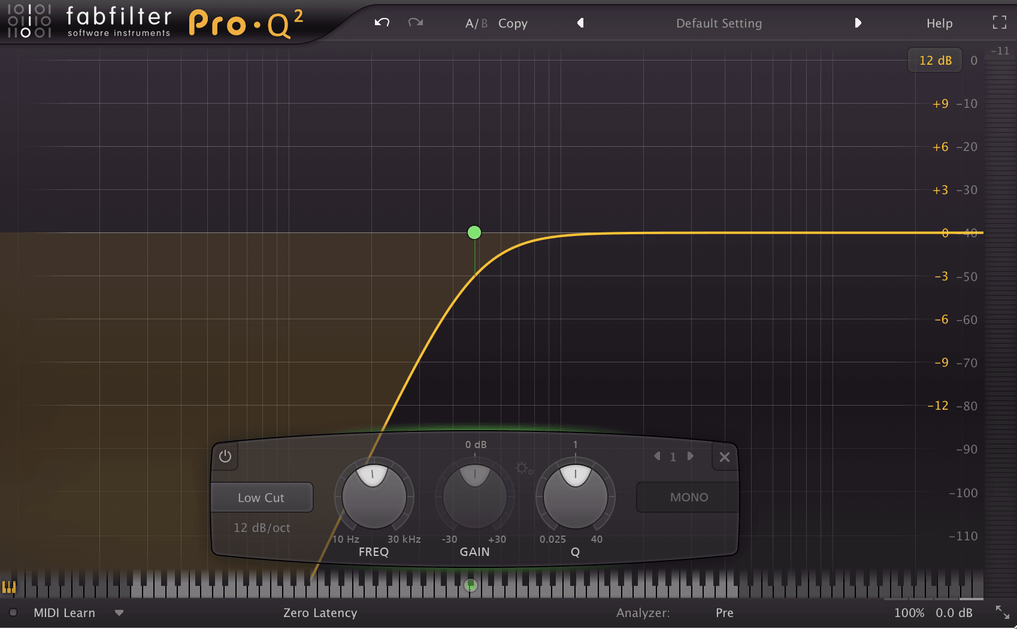Image resolution: width=1017 pixels, height=629 pixels.
Task: Expand the MIDI Learn dropdown arrow
Action: click(x=119, y=613)
